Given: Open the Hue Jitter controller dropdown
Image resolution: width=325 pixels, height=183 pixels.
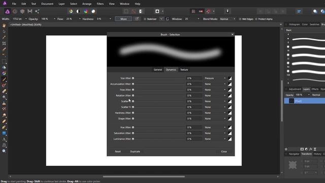Looking at the screenshot, I should [215, 128].
